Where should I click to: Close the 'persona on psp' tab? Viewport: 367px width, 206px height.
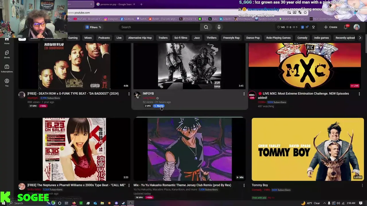[134, 4]
